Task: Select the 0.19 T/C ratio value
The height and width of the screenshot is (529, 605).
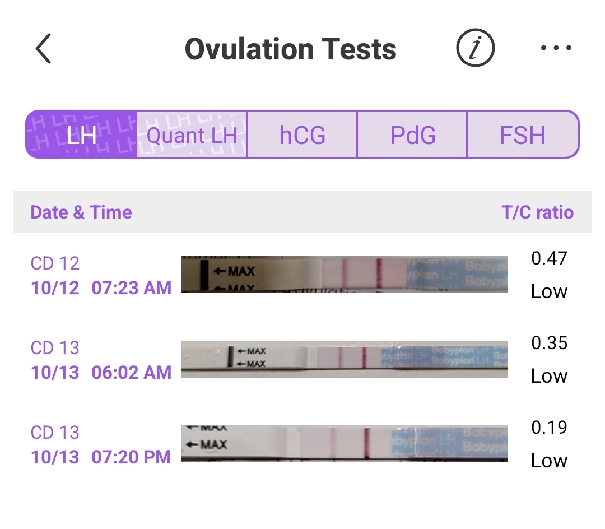Action: pos(549,428)
